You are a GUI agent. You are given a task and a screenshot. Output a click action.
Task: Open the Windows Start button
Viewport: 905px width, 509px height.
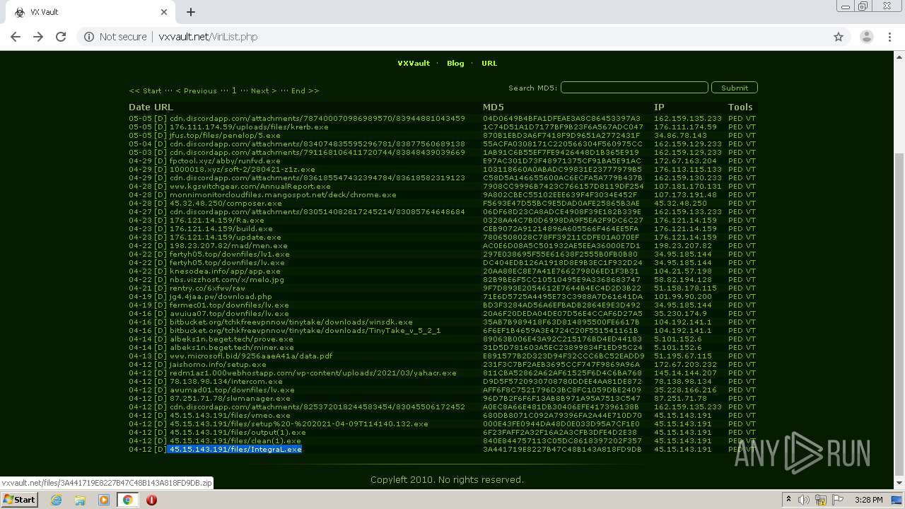pyautogui.click(x=19, y=499)
